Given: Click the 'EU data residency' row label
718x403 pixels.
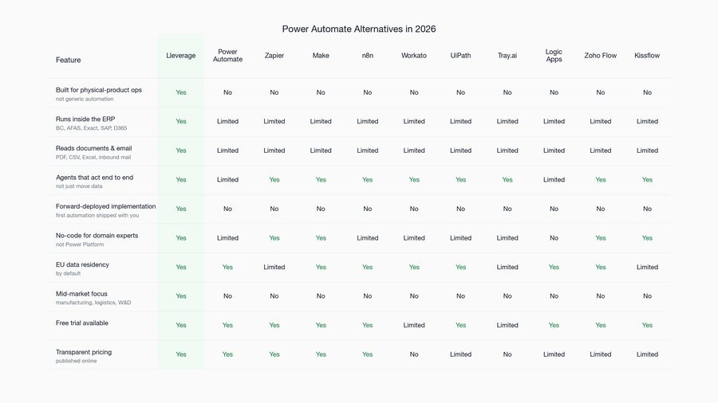Looking at the screenshot, I should [82, 264].
